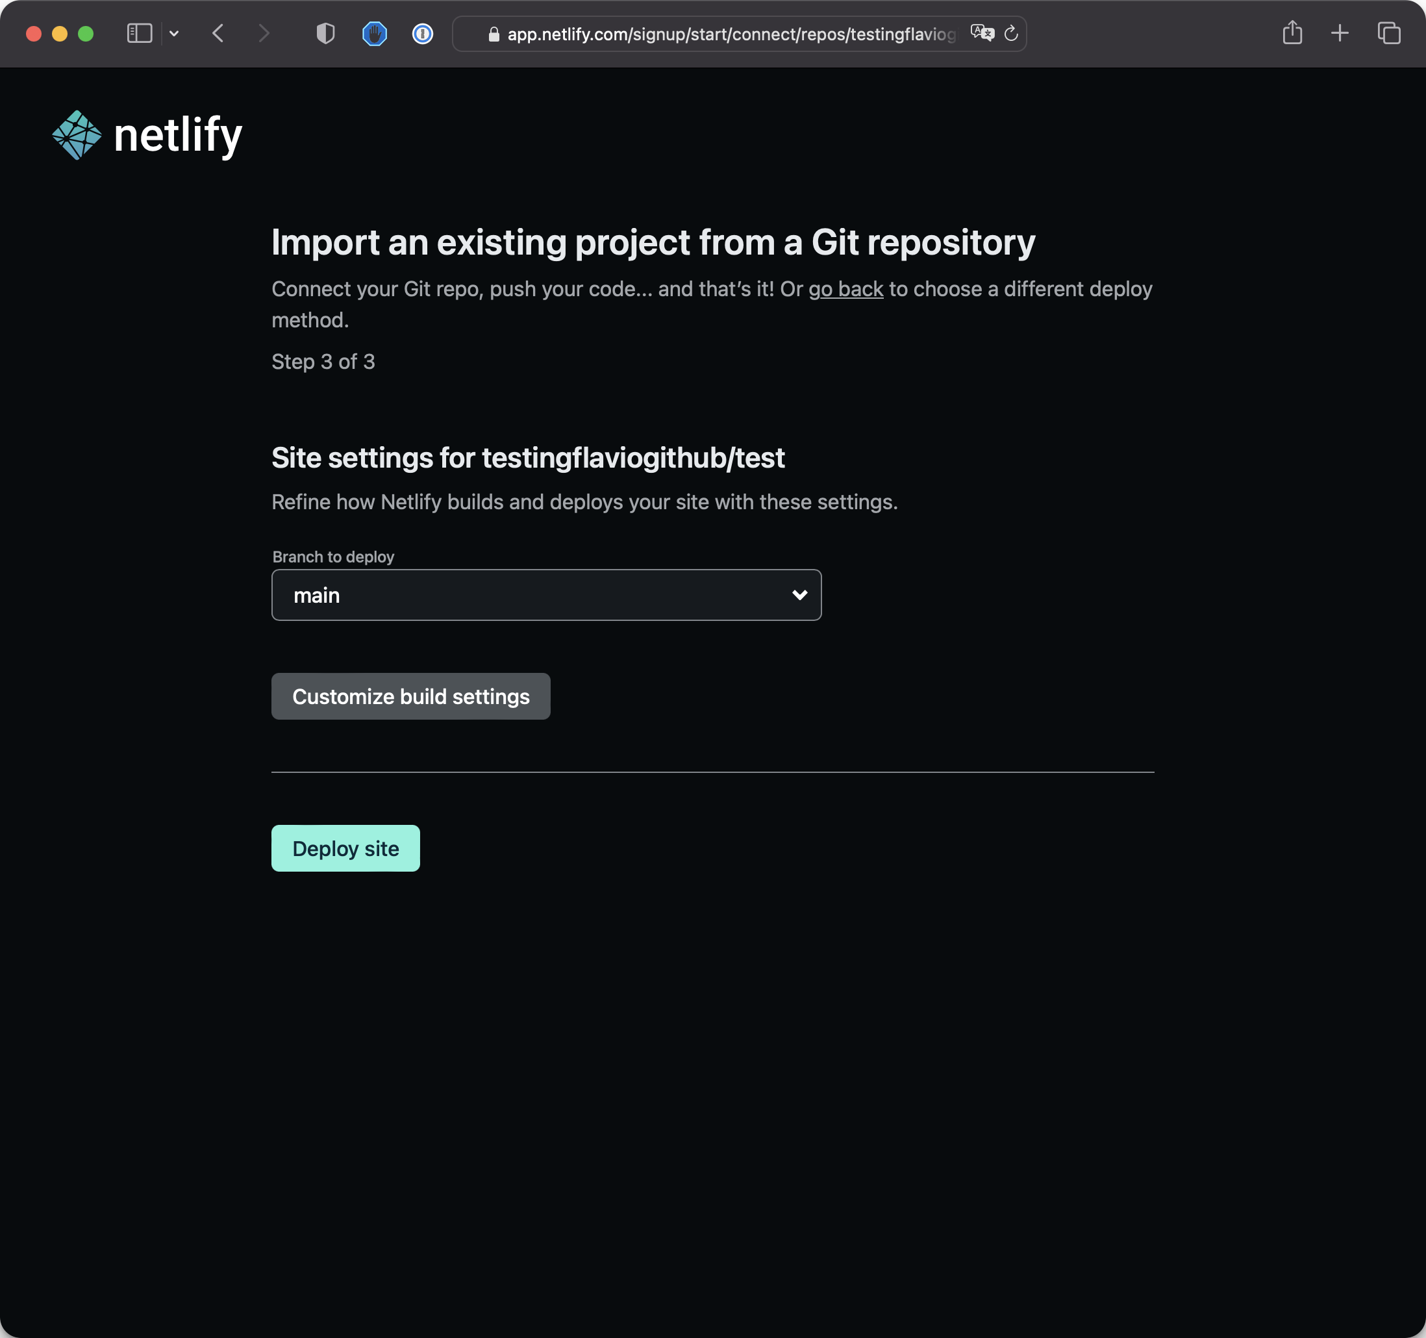Open the 1Password extension icon
The height and width of the screenshot is (1338, 1426).
pyautogui.click(x=423, y=34)
